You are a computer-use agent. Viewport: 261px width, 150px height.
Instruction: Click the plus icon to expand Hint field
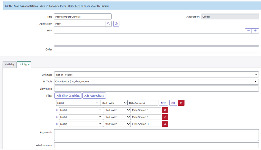(x=255, y=31)
